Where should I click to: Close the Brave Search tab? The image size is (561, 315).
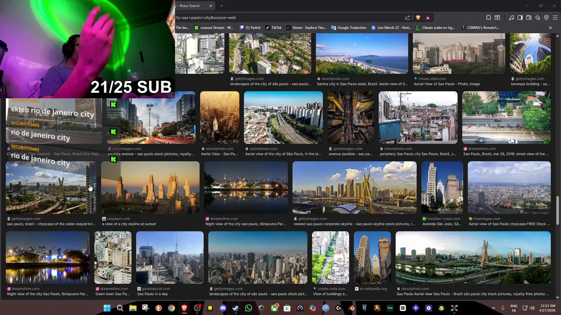point(210,6)
